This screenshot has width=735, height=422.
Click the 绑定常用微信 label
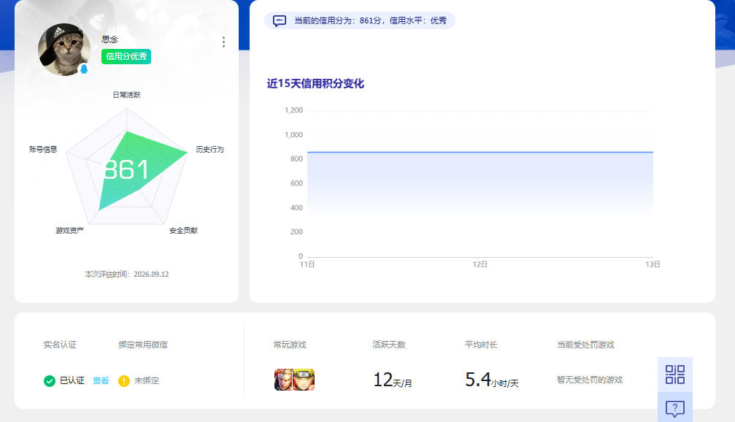point(143,345)
